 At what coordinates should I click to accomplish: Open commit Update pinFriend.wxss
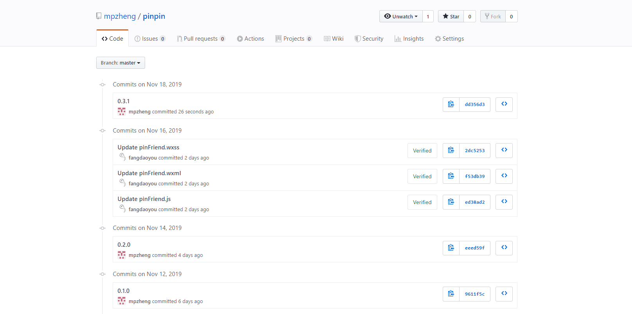[149, 147]
